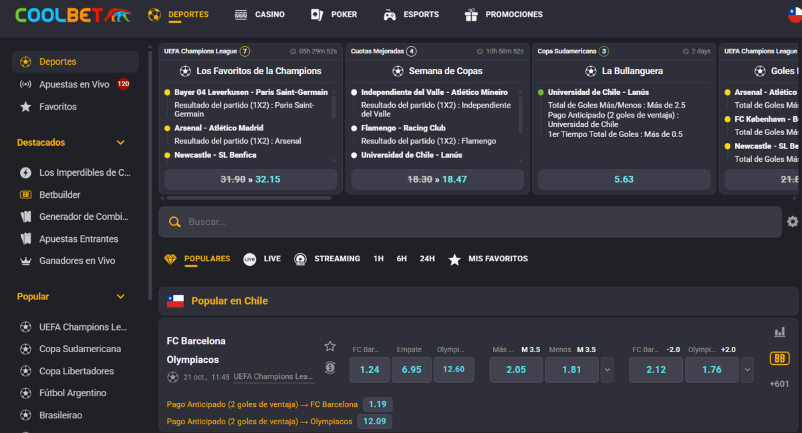Filter events by 1H
802x433 pixels.
(x=378, y=259)
